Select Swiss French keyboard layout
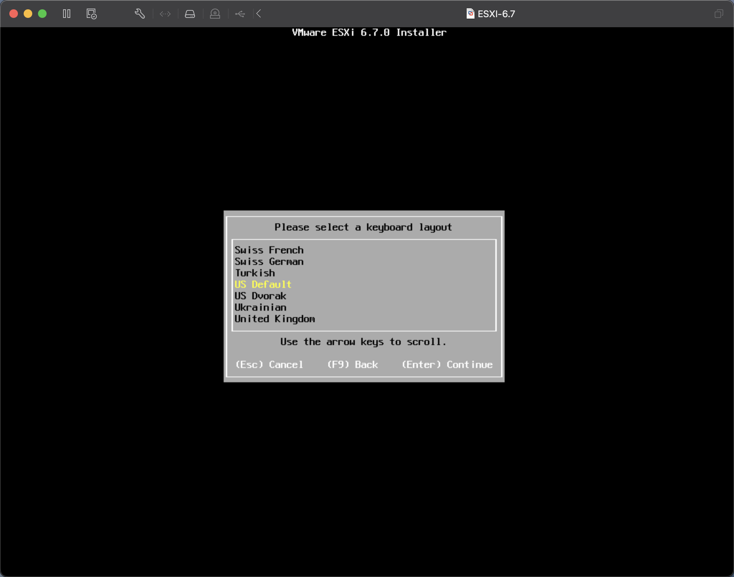This screenshot has width=734, height=577. (269, 250)
